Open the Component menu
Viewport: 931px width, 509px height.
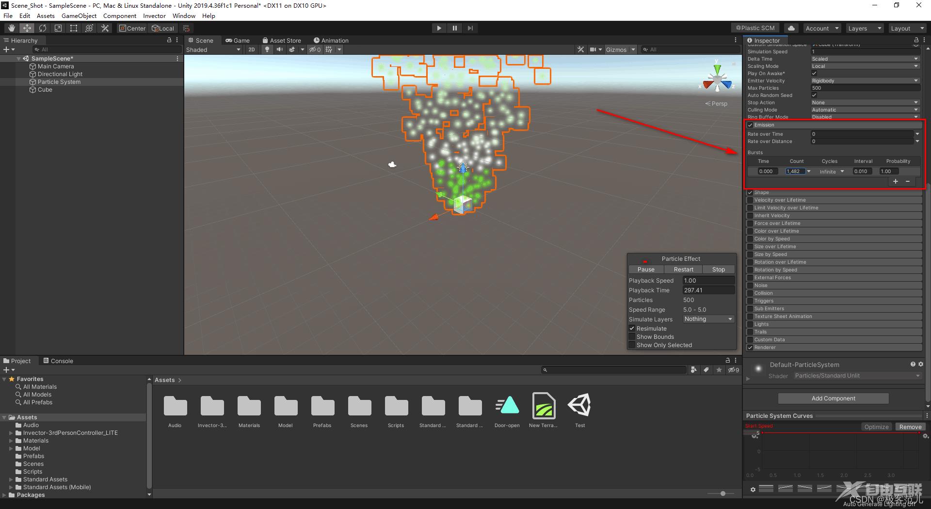(x=120, y=16)
